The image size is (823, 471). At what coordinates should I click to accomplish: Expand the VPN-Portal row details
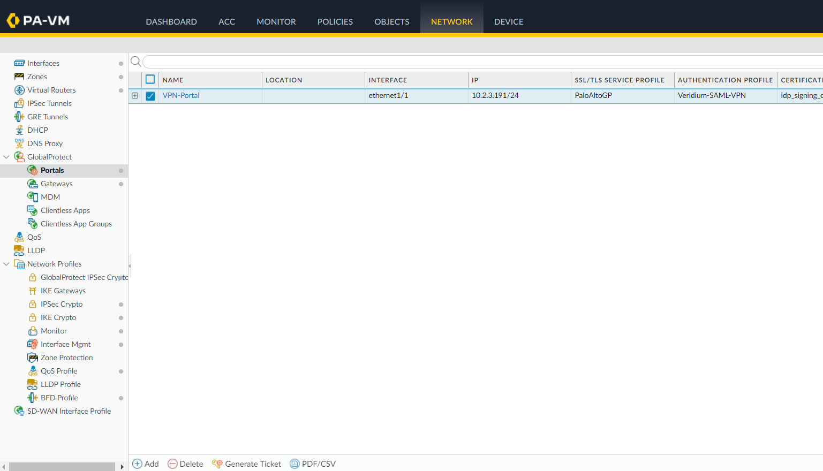tap(135, 96)
